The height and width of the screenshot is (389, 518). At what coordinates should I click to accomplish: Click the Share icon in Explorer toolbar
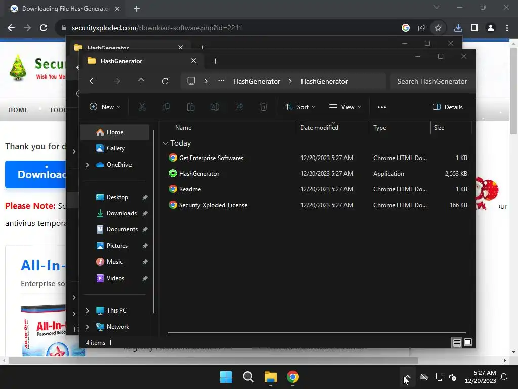pos(239,107)
